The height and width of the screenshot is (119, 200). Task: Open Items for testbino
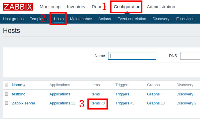coord(95,94)
